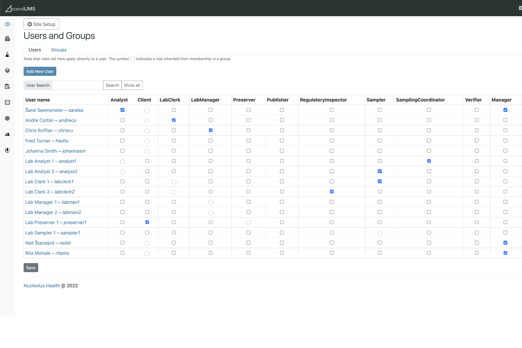The width and height of the screenshot is (522, 348).
Task: Click the users silhouette sidebar icon
Action: [7, 134]
